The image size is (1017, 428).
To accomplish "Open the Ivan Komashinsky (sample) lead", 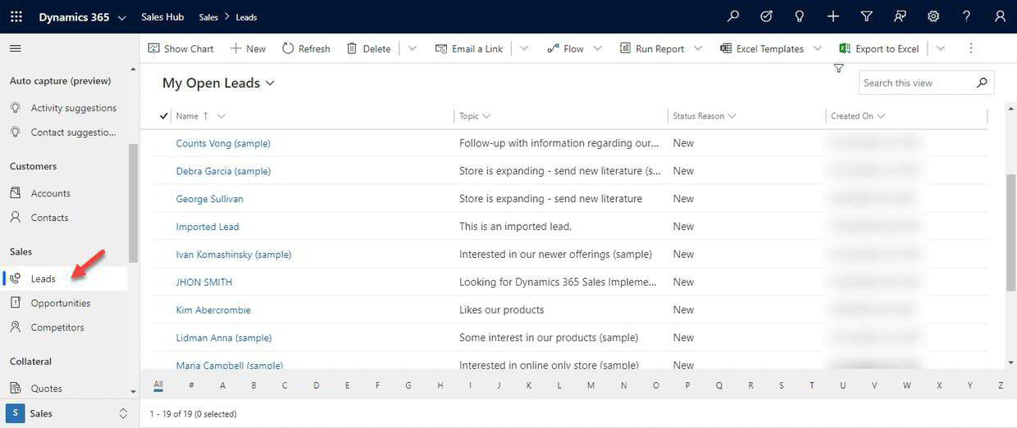I will [x=234, y=255].
